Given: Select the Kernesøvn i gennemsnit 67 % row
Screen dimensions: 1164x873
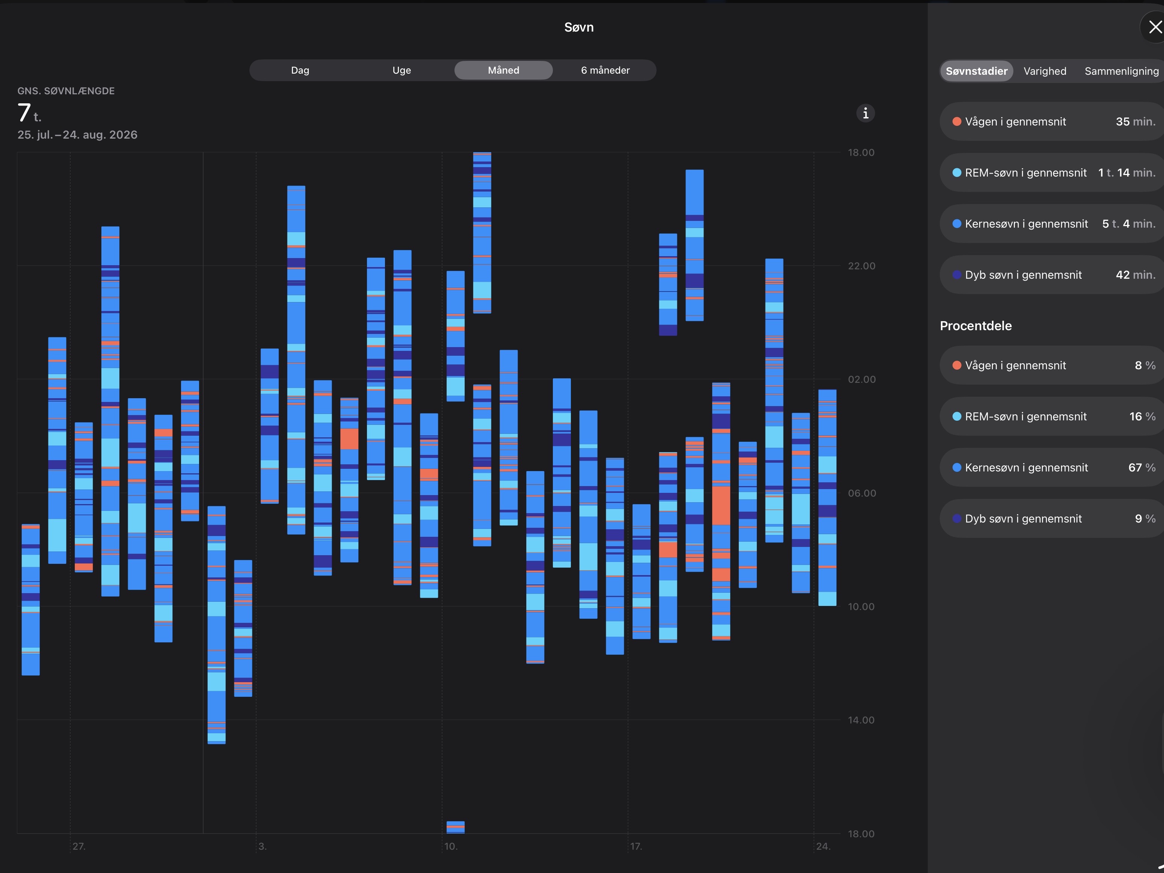Looking at the screenshot, I should click(1052, 467).
